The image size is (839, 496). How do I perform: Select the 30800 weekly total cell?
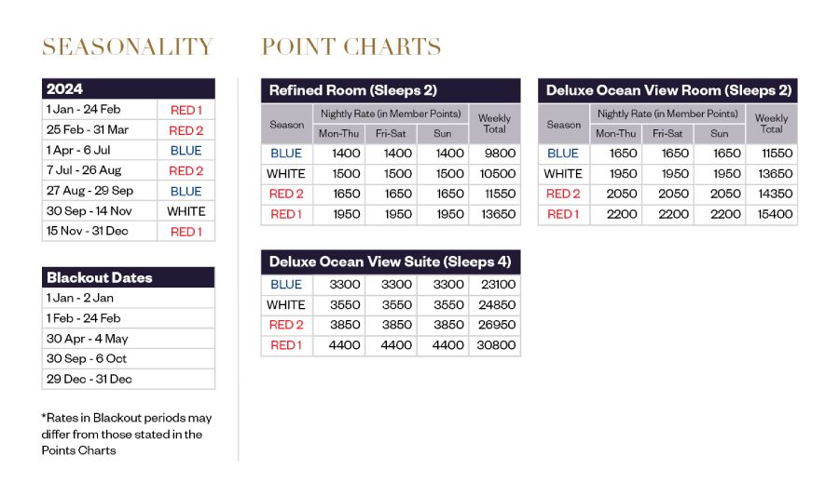click(494, 345)
